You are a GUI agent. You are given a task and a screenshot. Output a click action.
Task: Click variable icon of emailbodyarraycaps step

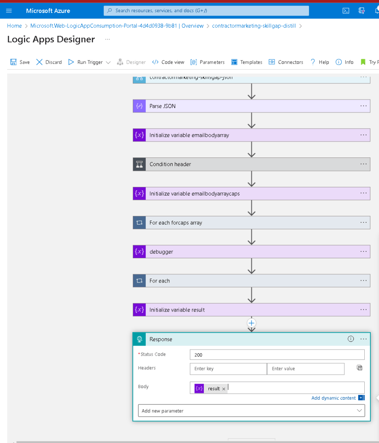pos(139,193)
